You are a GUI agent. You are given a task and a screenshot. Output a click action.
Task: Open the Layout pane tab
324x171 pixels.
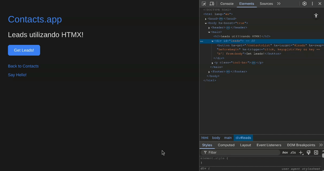[x=245, y=145]
